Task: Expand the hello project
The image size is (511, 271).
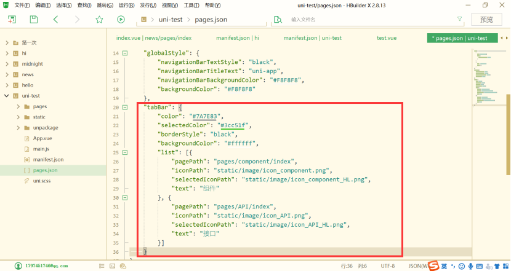Action: 7,85
